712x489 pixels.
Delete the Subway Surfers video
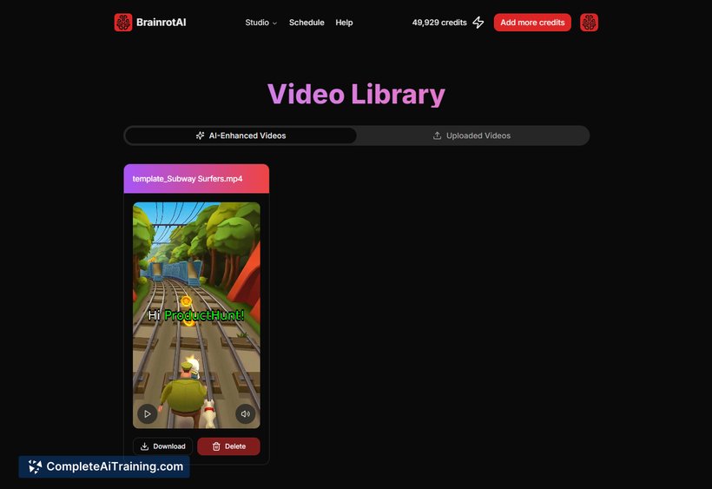click(228, 446)
